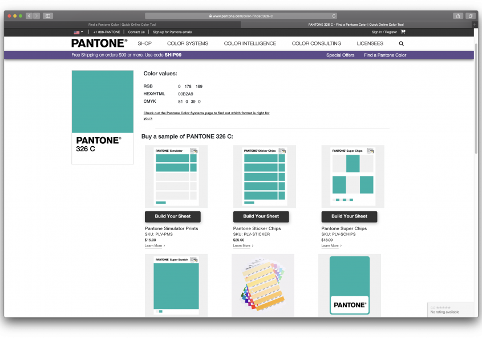
Task: Click Build Your Sheet under Super Chips
Action: coord(349,216)
